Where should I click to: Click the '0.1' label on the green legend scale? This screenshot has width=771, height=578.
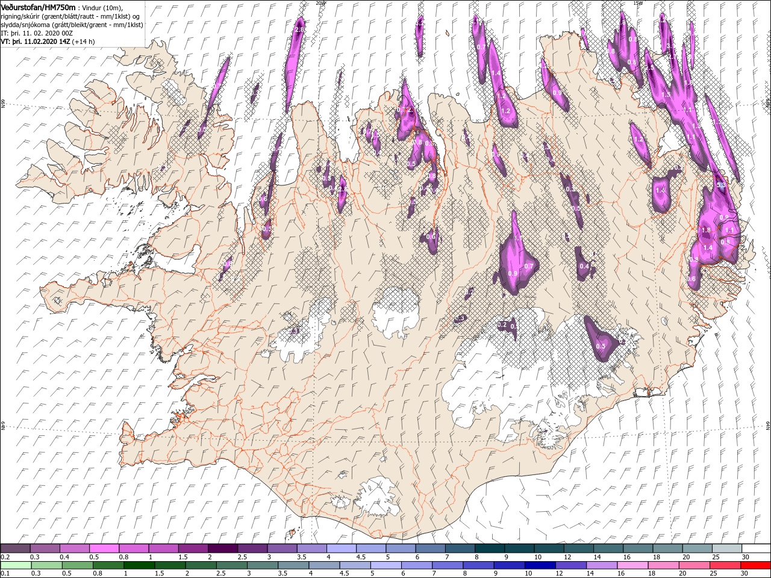[x=5, y=573]
